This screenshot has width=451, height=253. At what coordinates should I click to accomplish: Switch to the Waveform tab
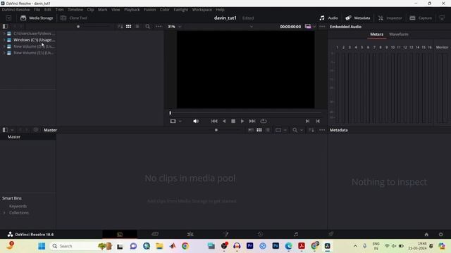pyautogui.click(x=398, y=34)
